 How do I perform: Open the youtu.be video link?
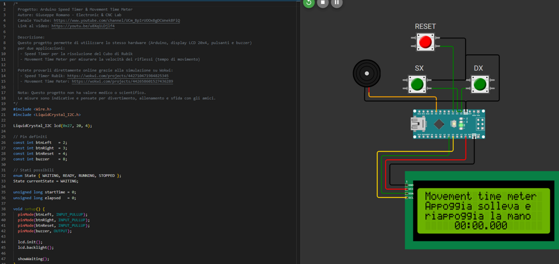point(83,26)
